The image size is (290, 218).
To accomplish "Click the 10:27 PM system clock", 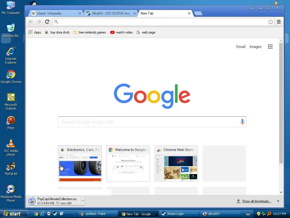I will pos(279,214).
